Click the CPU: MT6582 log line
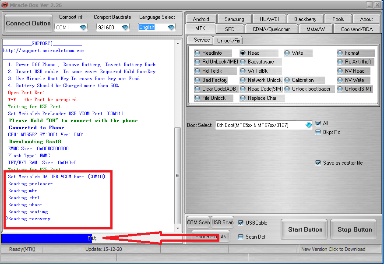Screen dimensions: 384x264 coord(46,135)
